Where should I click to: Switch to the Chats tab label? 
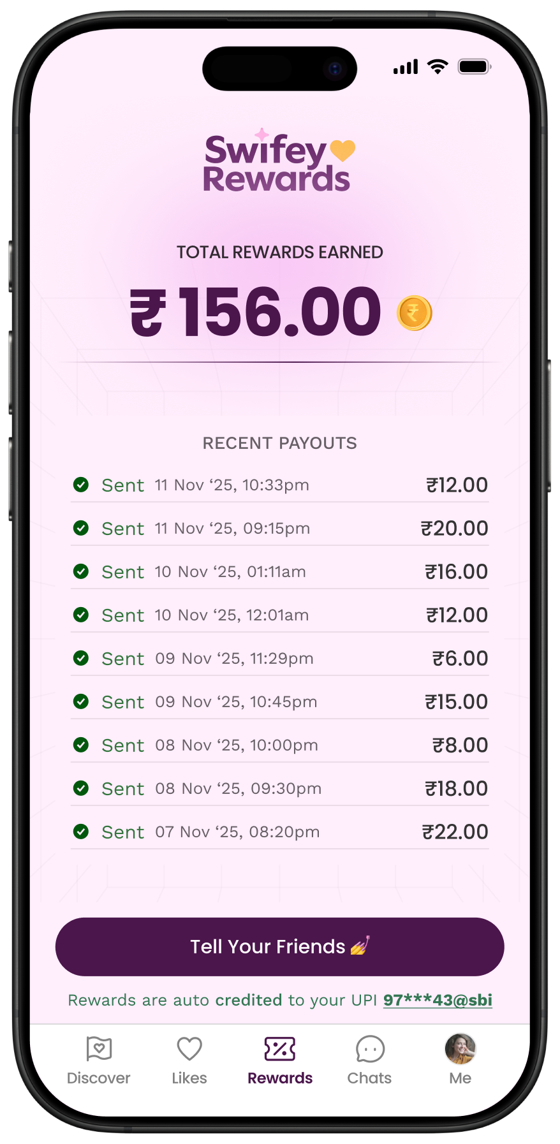tap(369, 1078)
